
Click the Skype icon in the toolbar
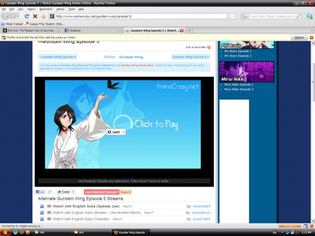coord(309,16)
